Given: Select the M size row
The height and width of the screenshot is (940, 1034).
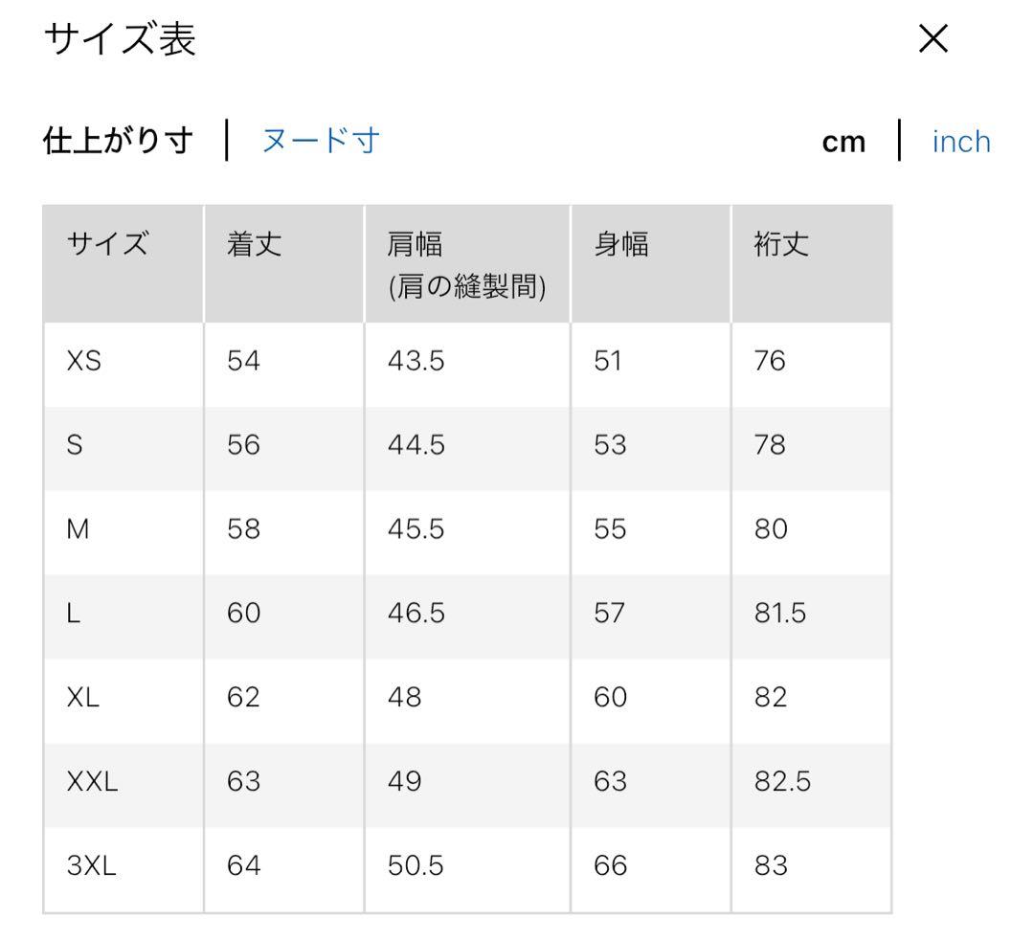Looking at the screenshot, I should [81, 529].
